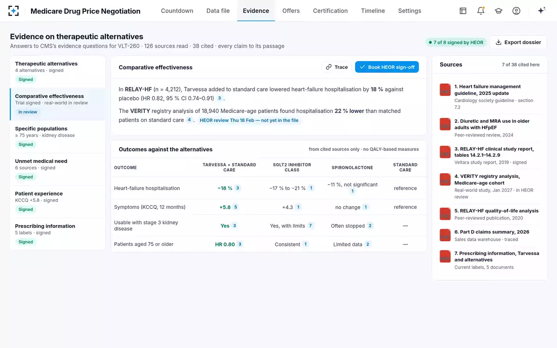Go to the Offers tab
This screenshot has height=348, width=557.
[291, 11]
